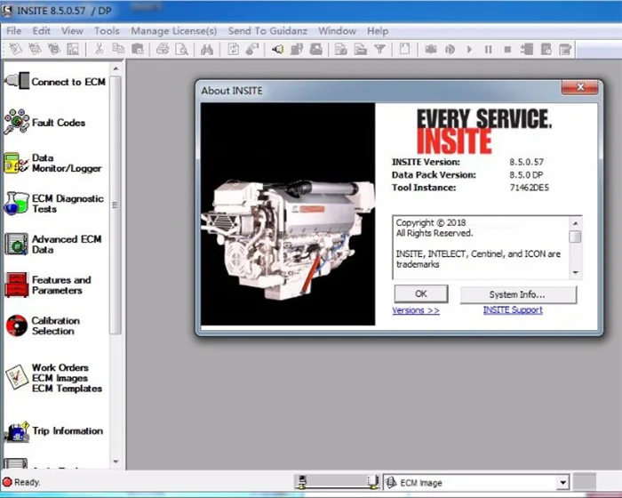
Task: Click the Connect to ECM sidebar icon
Action: (x=17, y=81)
